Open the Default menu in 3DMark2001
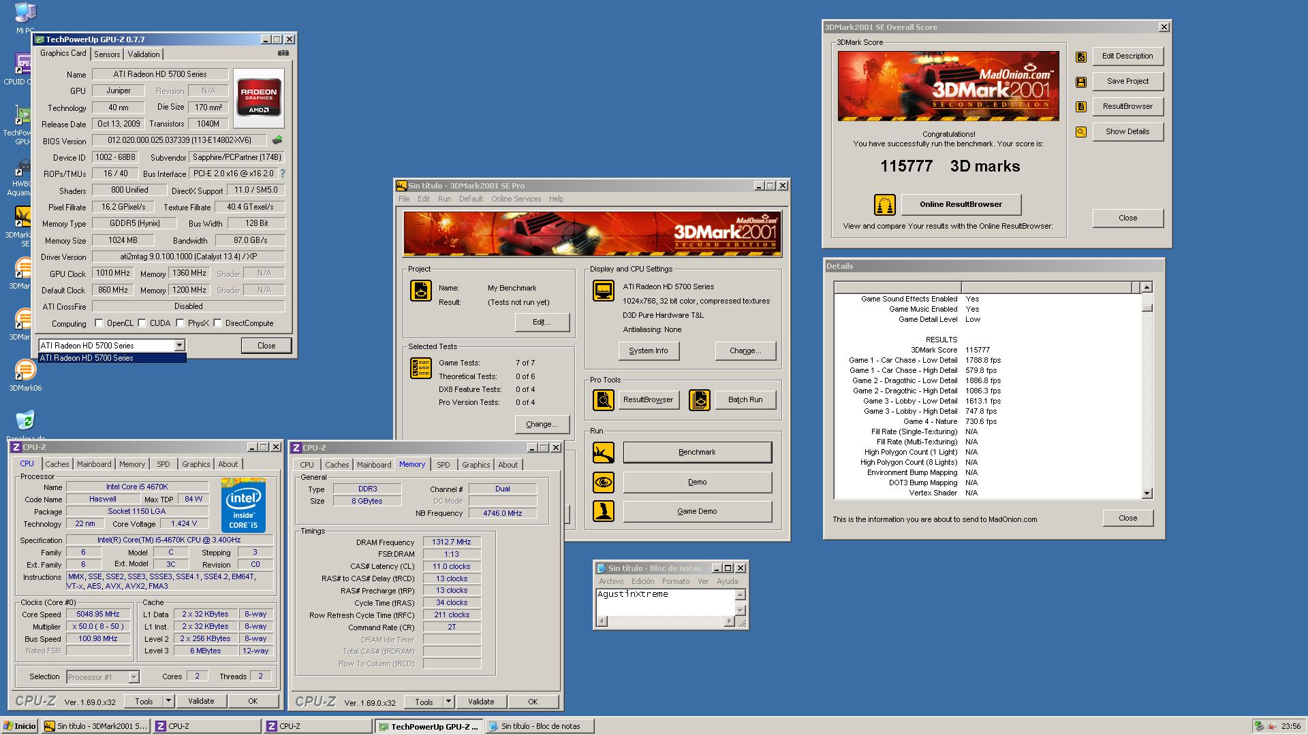This screenshot has width=1308, height=735. [471, 199]
